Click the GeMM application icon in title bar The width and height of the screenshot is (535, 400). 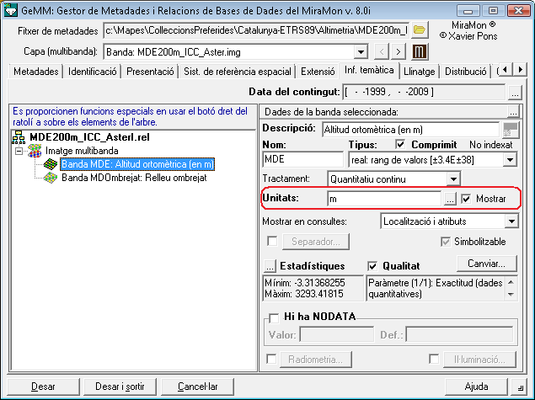tap(11, 10)
